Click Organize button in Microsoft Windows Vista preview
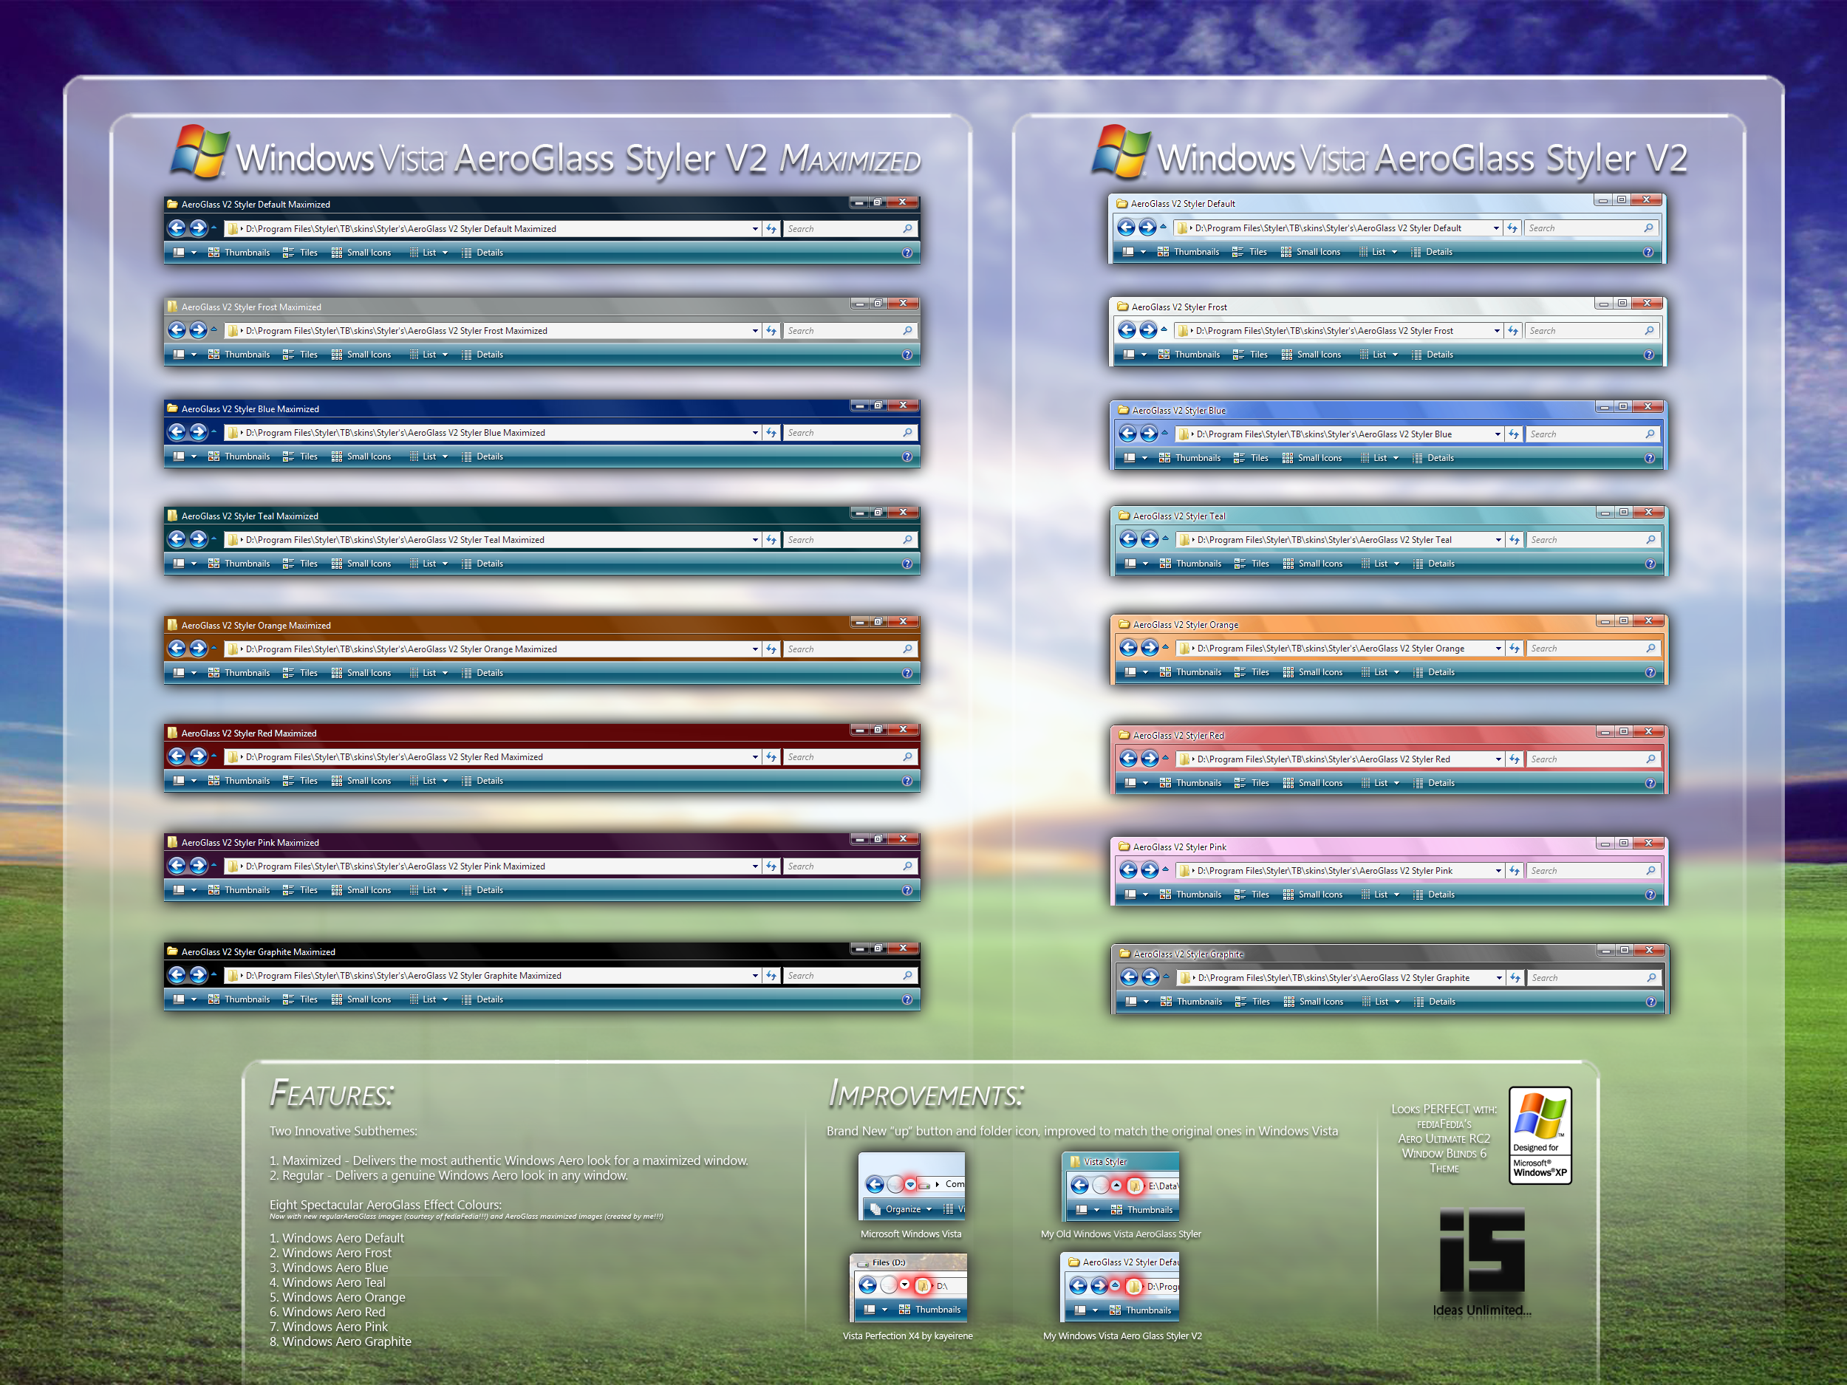This screenshot has height=1385, width=1847. click(x=901, y=1209)
